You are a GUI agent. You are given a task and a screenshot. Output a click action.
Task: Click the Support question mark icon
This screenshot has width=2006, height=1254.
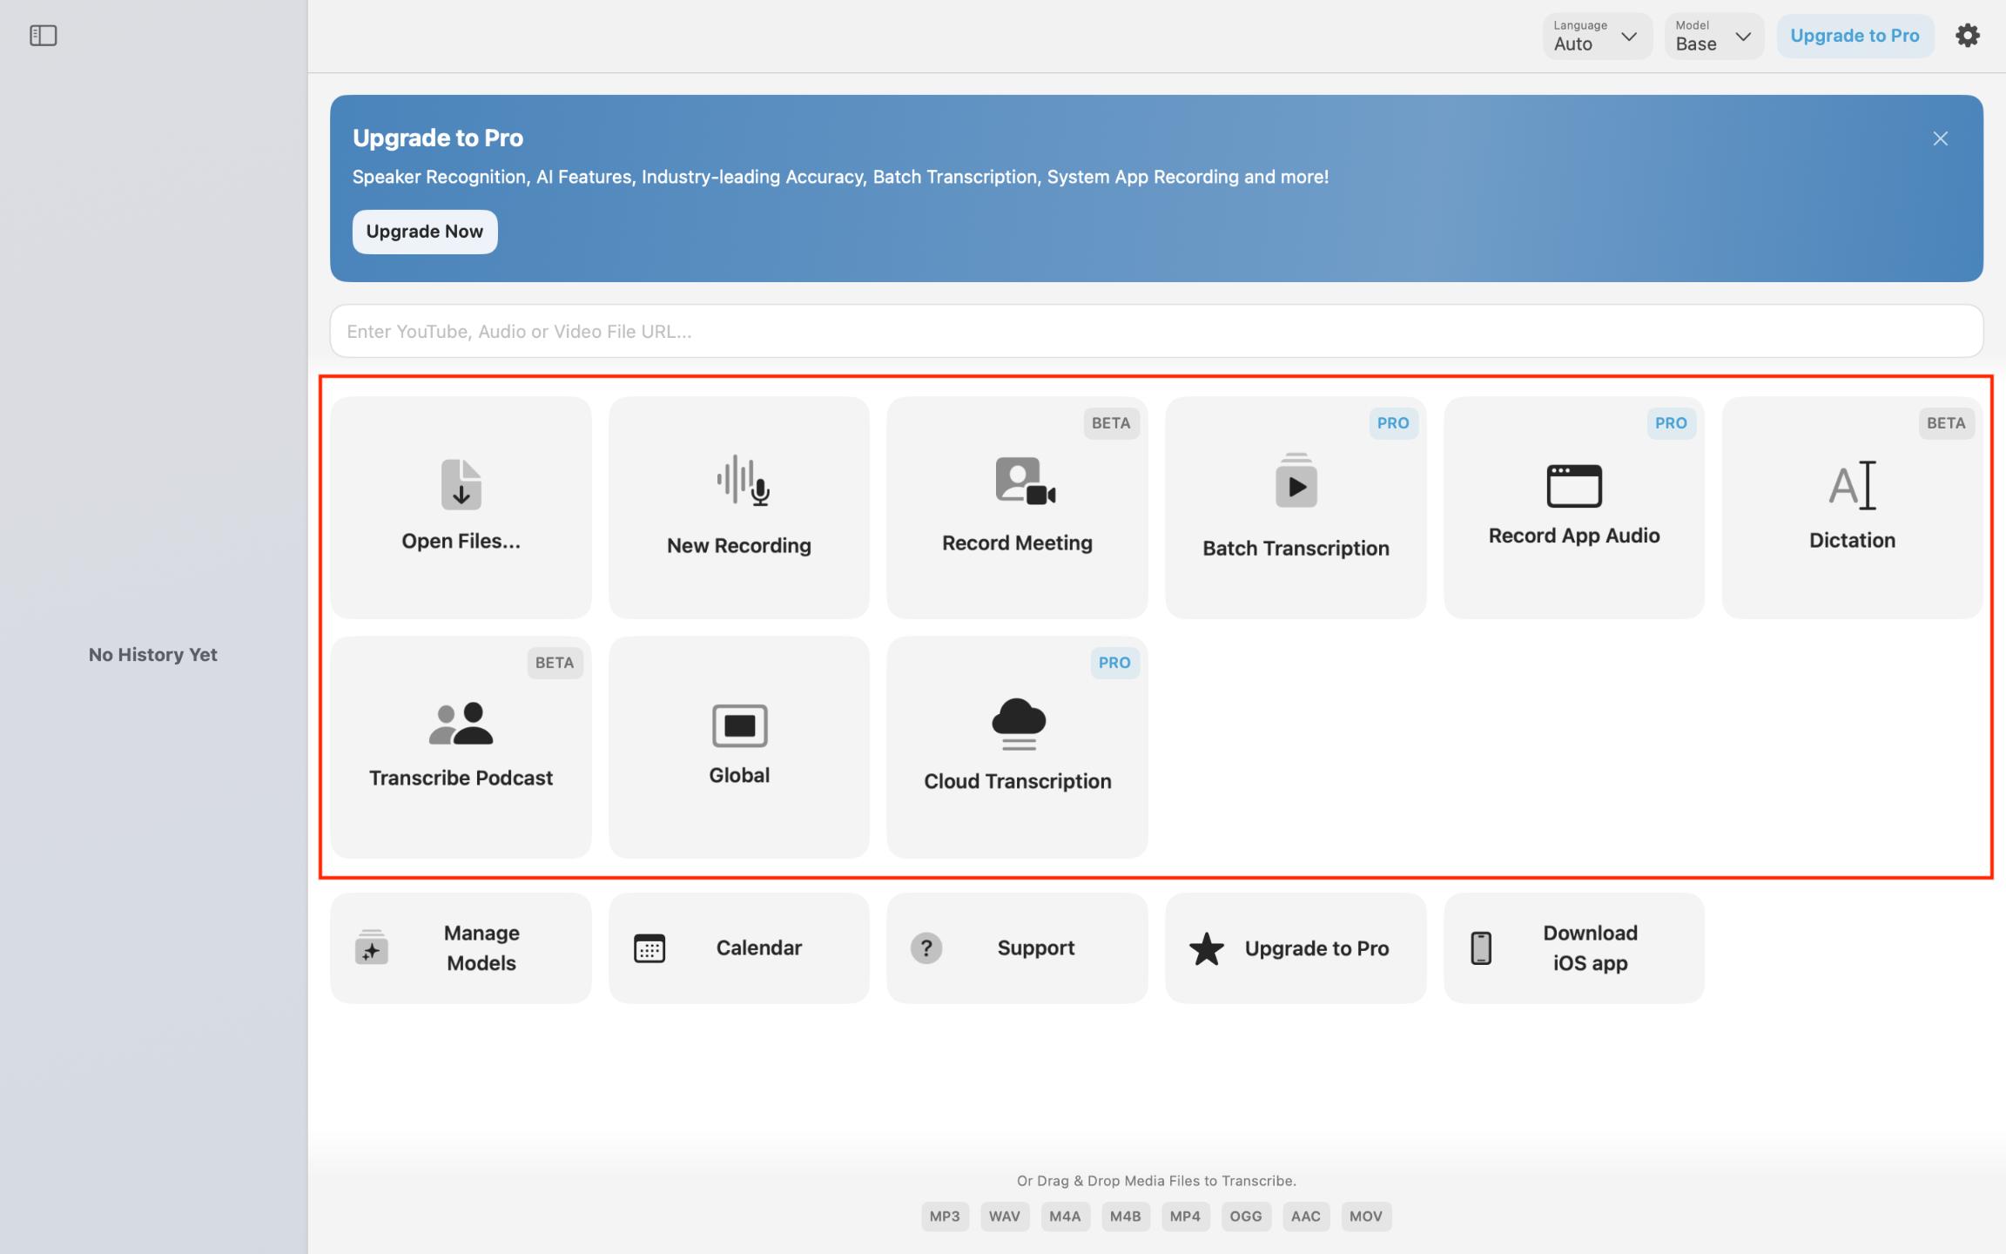[x=926, y=947]
